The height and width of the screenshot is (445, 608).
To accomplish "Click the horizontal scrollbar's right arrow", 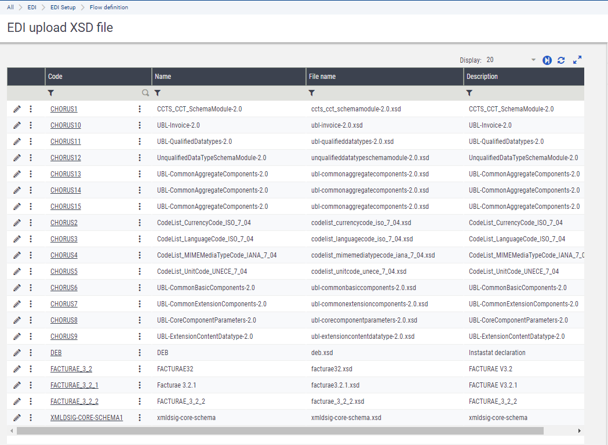I will 579,431.
